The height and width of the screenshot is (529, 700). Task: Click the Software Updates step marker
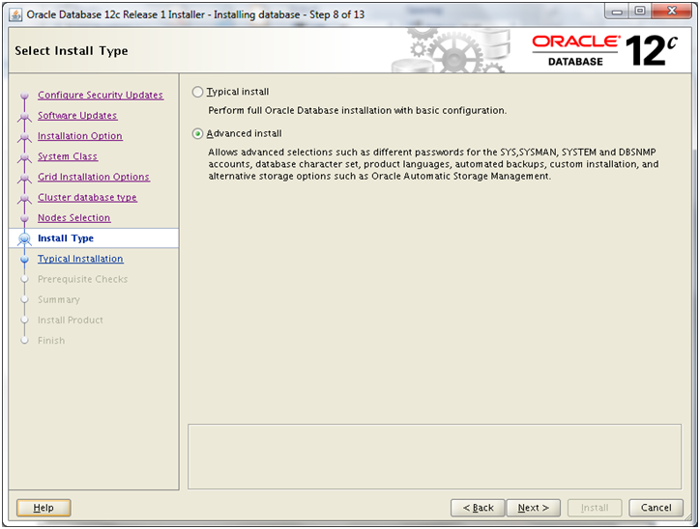pos(24,116)
